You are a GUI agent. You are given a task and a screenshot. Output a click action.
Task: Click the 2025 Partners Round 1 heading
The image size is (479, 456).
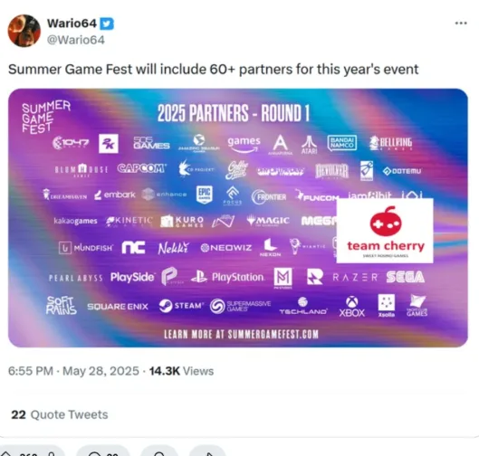pyautogui.click(x=234, y=113)
